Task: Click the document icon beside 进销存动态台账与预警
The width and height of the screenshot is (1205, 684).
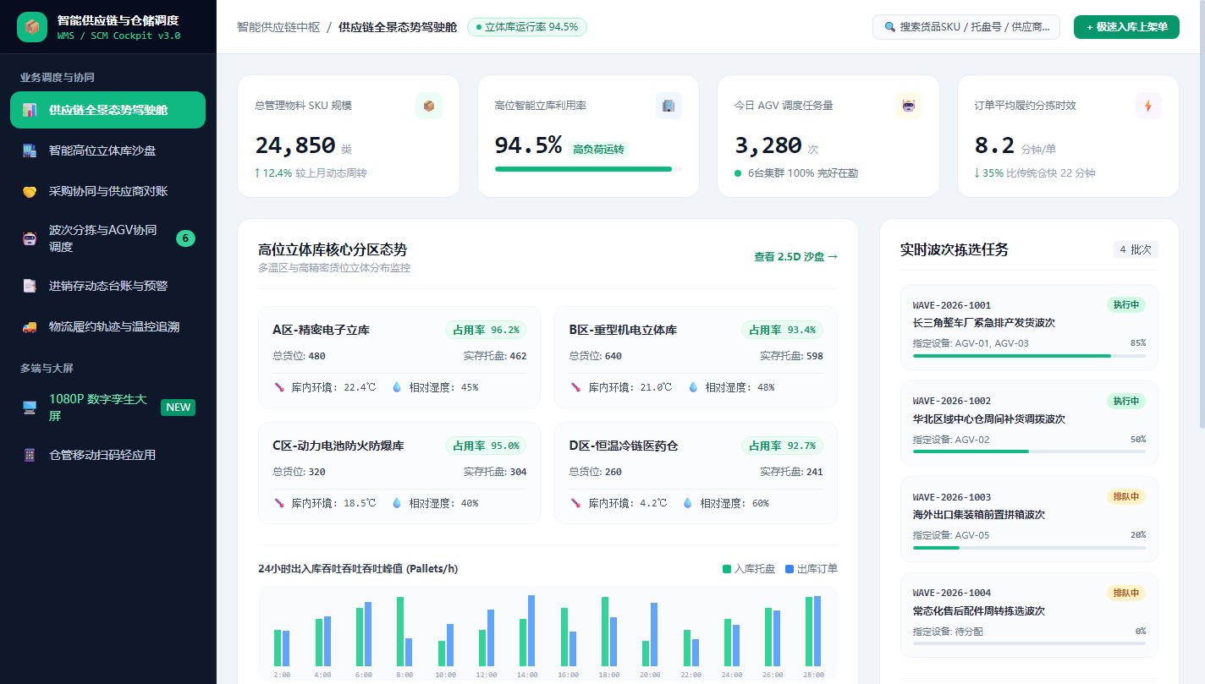Action: click(30, 286)
